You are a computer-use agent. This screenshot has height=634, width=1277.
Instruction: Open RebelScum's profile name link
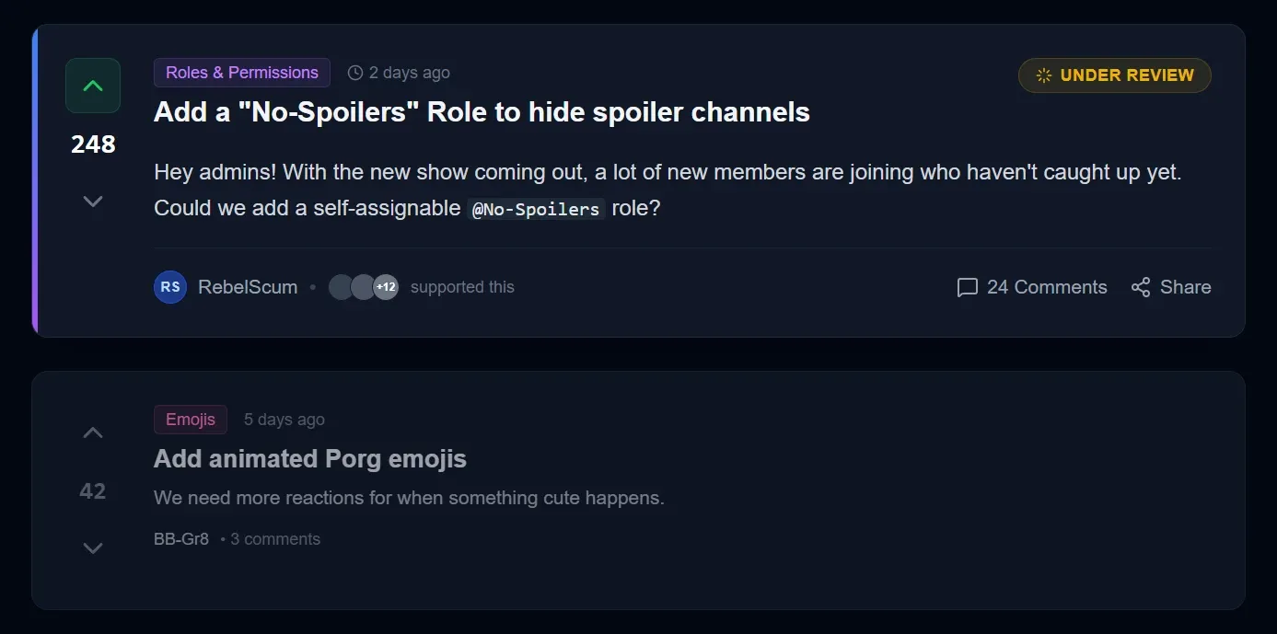point(248,287)
